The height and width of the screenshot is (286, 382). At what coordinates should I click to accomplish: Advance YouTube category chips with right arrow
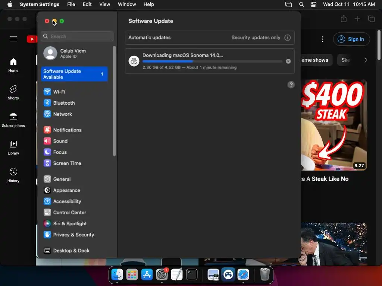[365, 60]
